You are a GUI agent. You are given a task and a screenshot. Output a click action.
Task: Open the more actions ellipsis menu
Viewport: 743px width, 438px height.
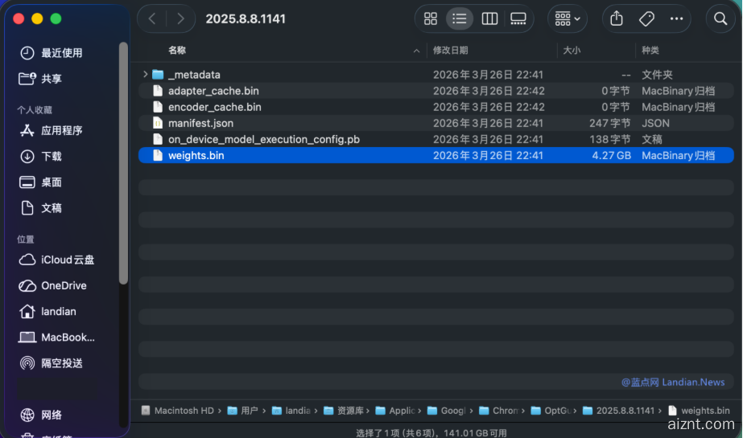click(x=676, y=19)
